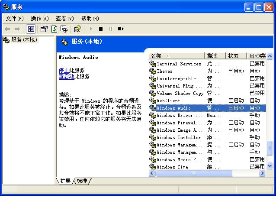
Task: Click the vertical scrollbar up arrow
Action: click(270, 56)
